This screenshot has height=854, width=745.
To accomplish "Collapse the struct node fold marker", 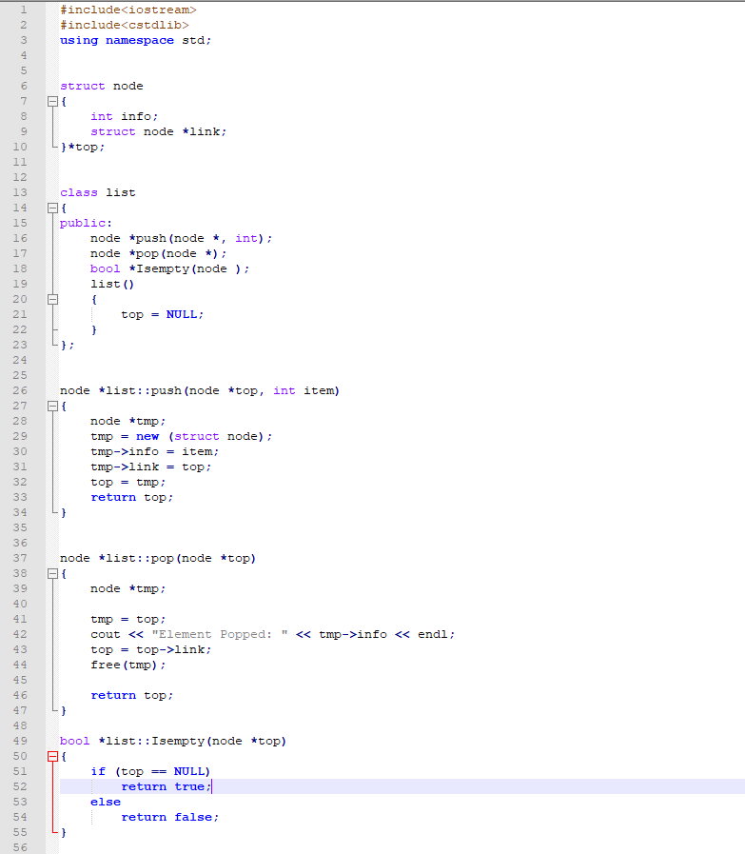I will click(52, 101).
